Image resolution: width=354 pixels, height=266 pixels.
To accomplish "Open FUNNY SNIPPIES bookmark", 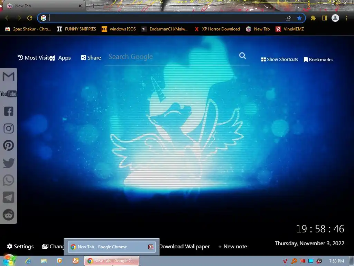I will (76, 29).
